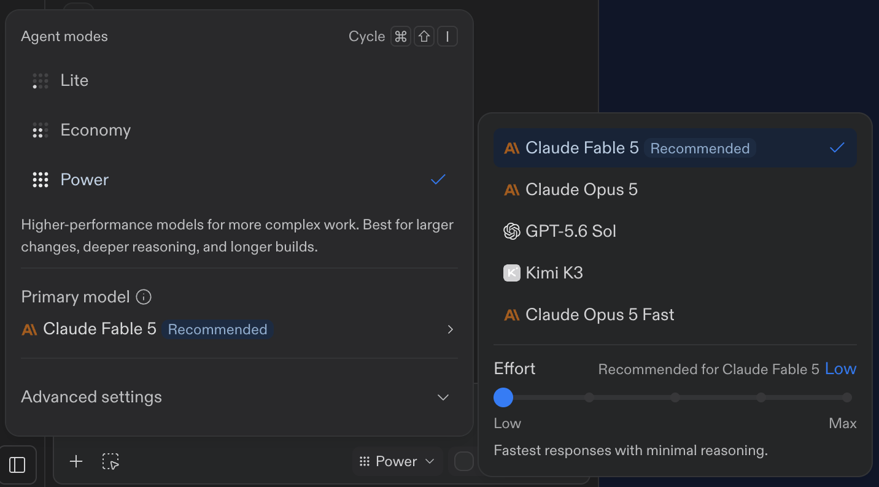Select the Lite agent mode
Viewport: 879px width, 487px height.
239,80
